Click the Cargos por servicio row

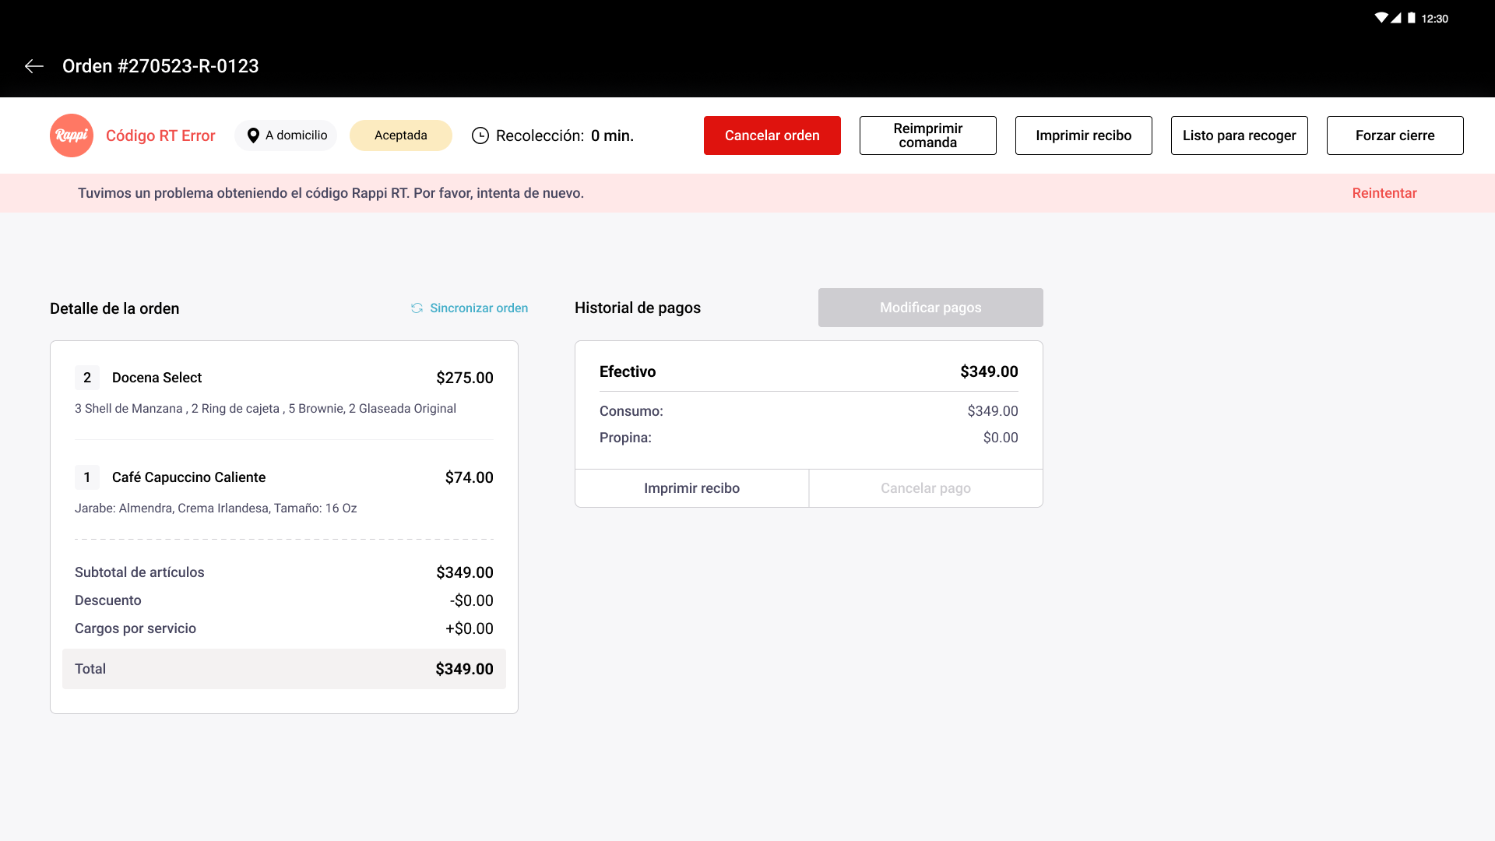coord(284,628)
